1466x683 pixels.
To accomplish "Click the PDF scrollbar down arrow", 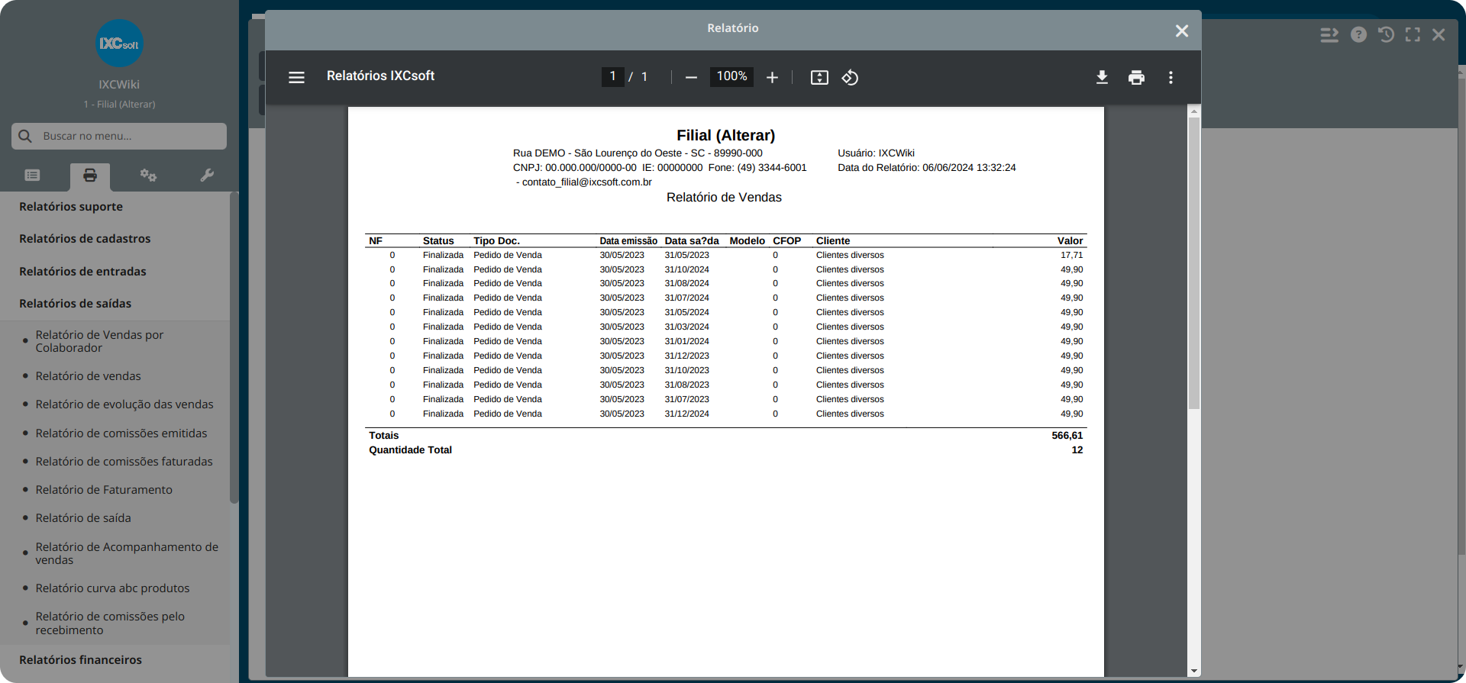I will pos(1193,672).
